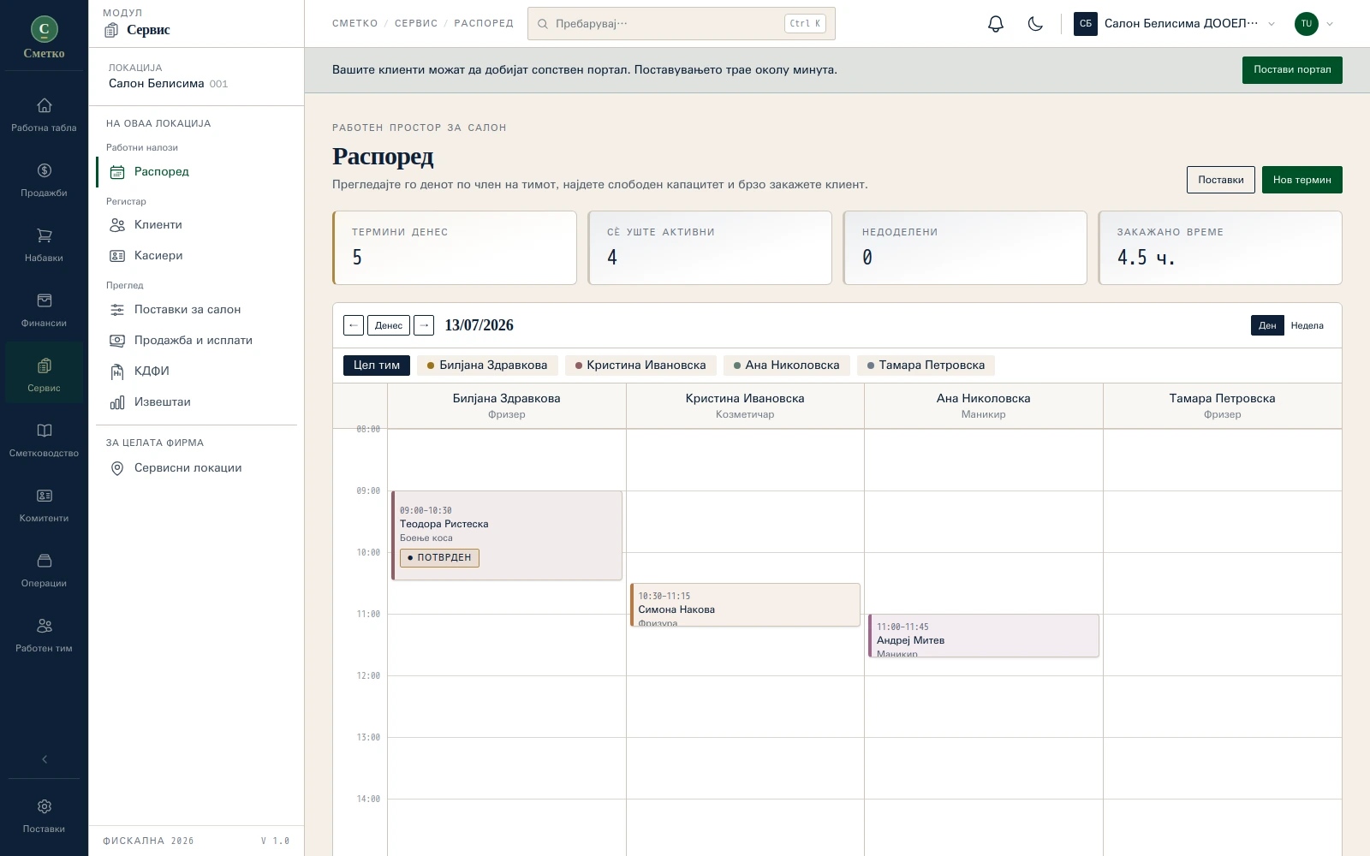The image size is (1370, 856).
Task: Open Продажба и исплати
Action: 197,341
